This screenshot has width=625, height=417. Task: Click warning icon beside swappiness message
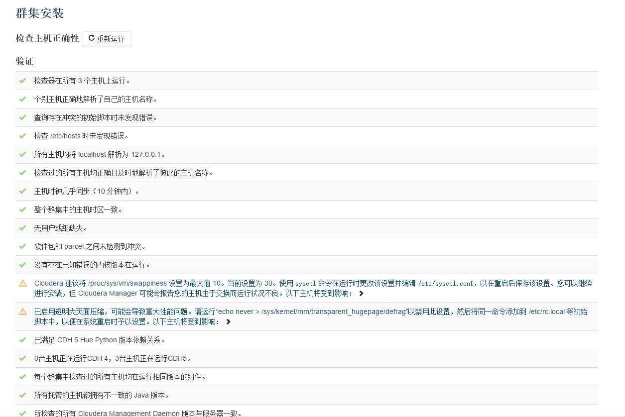click(x=22, y=283)
